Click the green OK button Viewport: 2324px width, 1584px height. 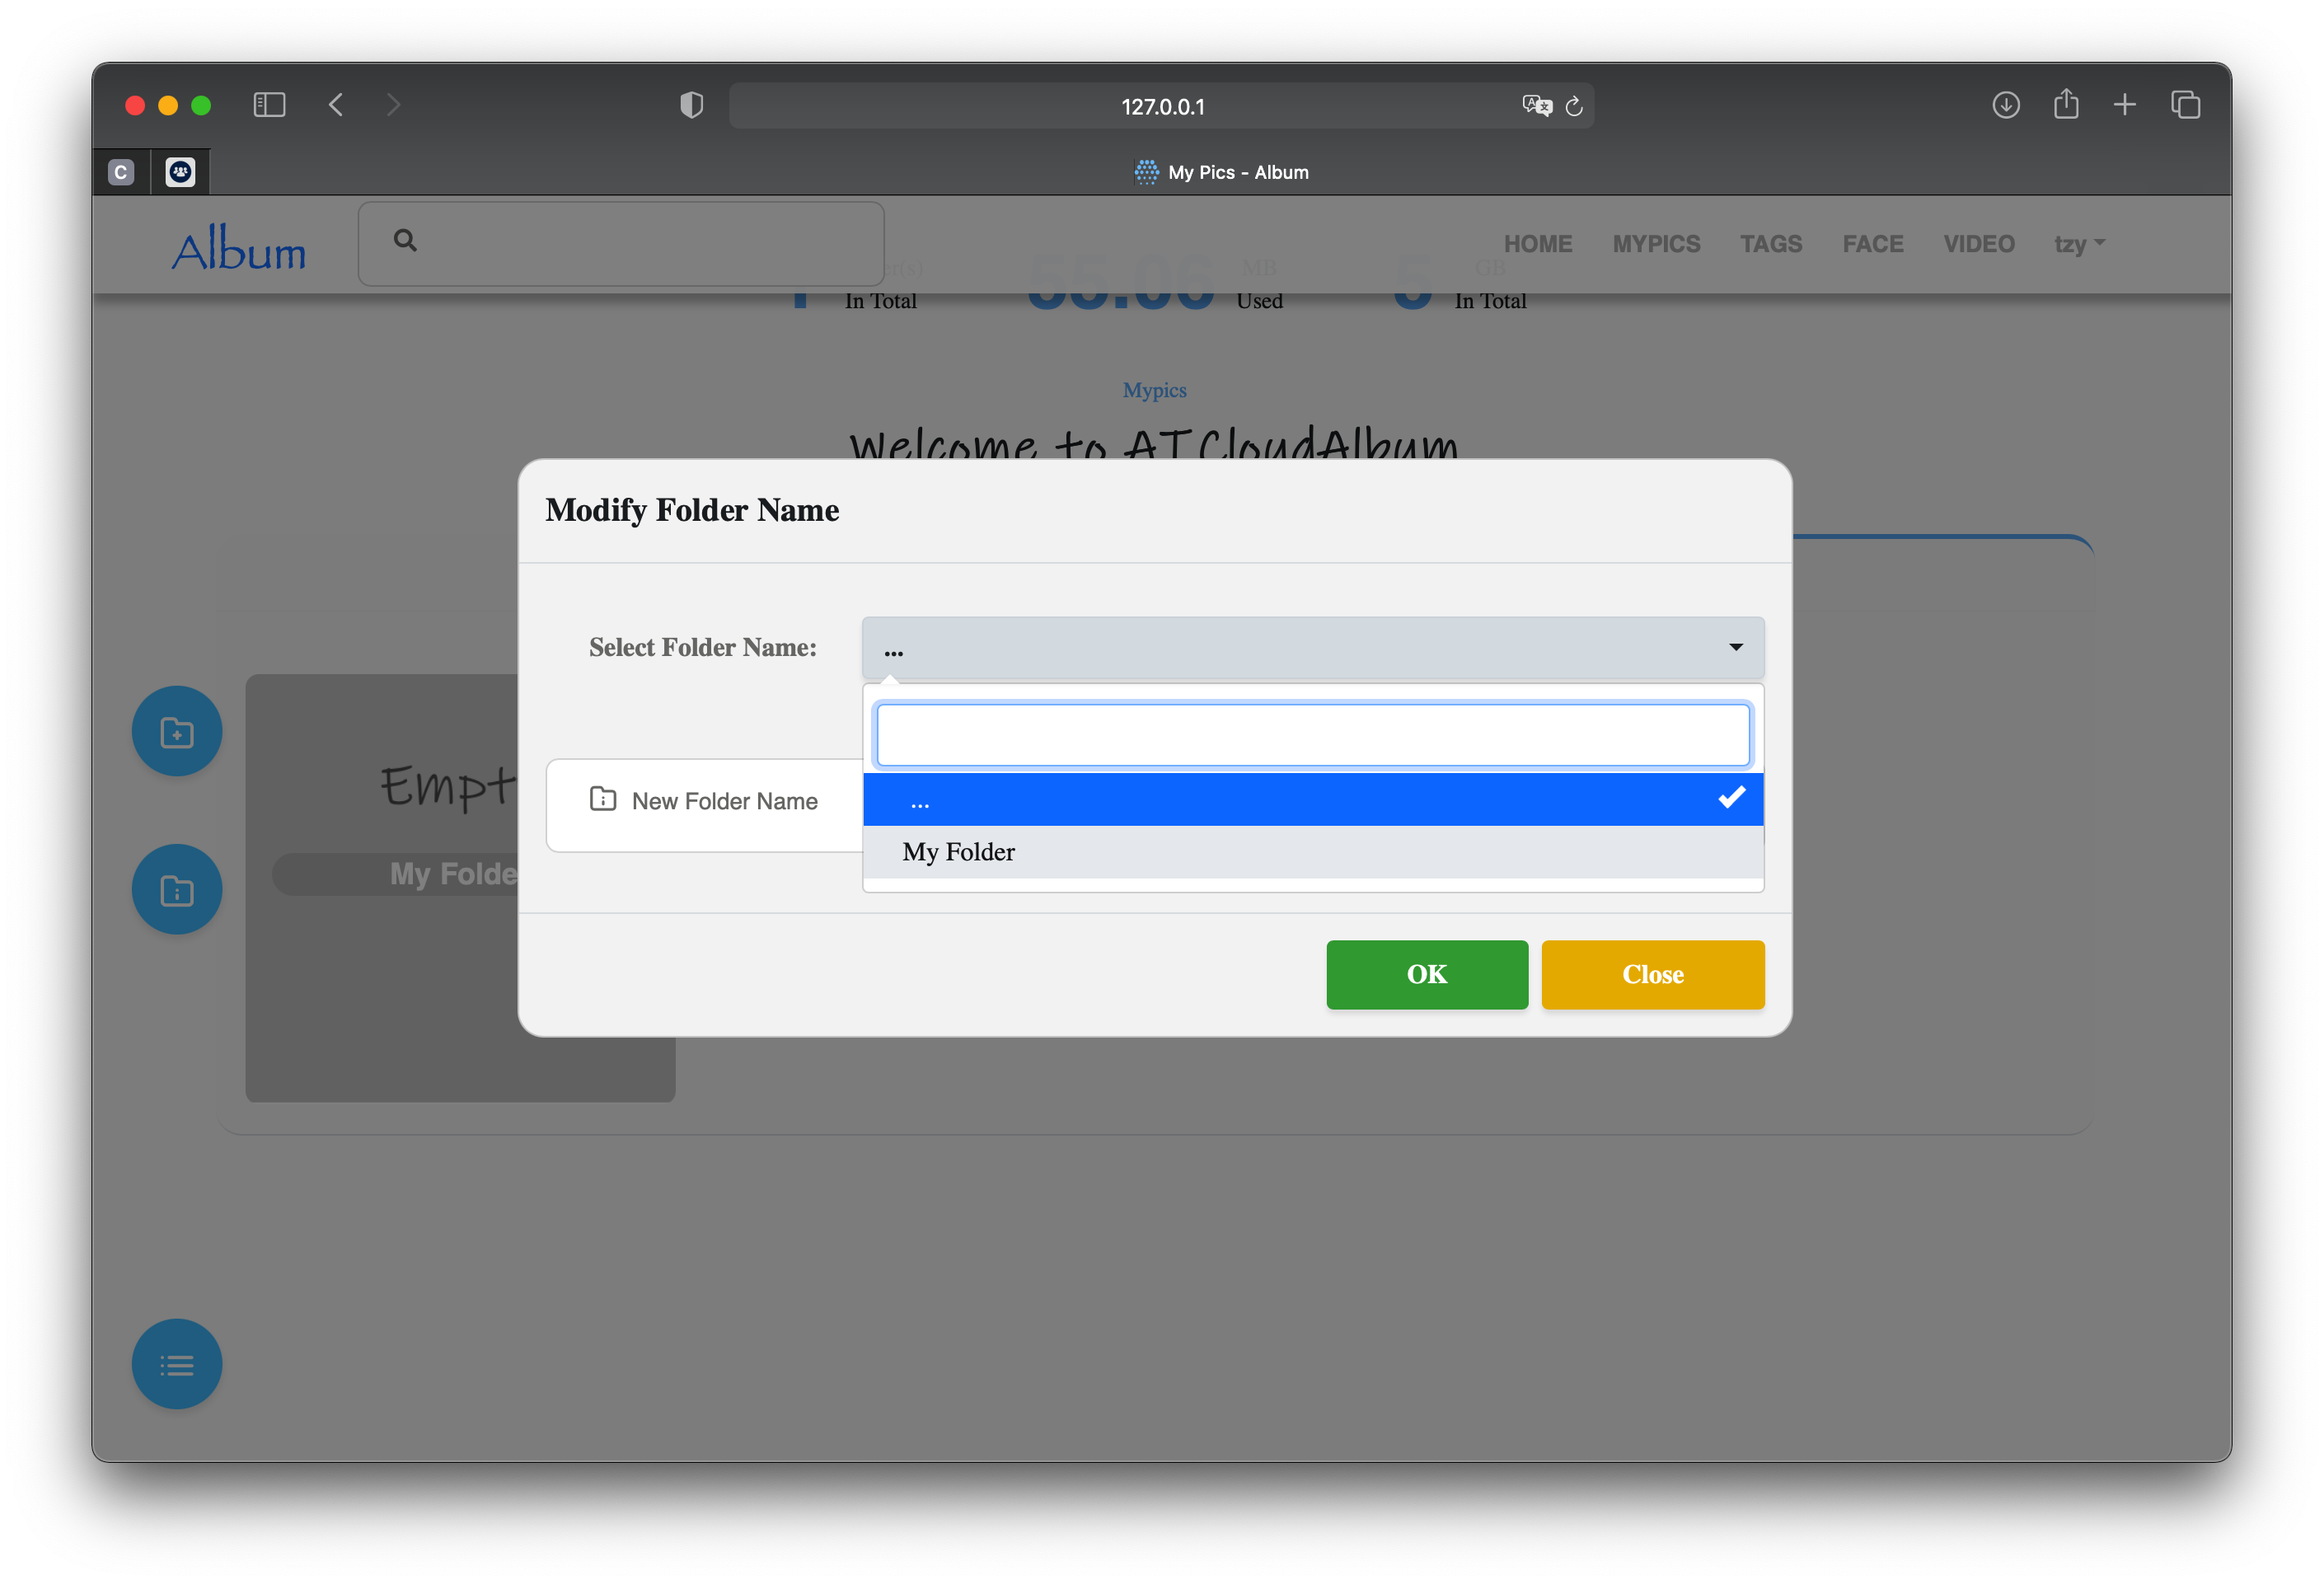(1426, 974)
